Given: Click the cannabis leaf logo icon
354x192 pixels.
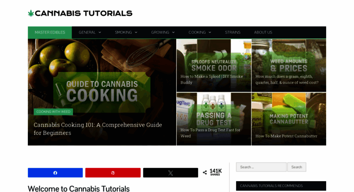Looking at the screenshot, I should [x=31, y=14].
